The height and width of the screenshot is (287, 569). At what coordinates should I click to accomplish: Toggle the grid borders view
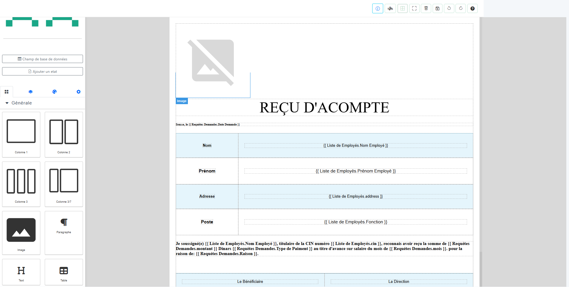coord(402,9)
